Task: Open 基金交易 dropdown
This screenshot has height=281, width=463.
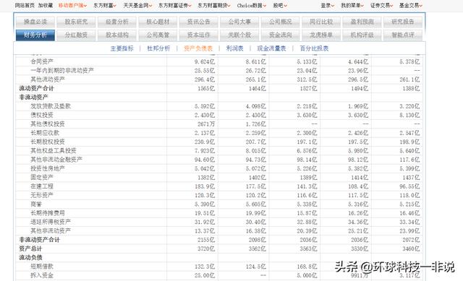Action: [411, 6]
